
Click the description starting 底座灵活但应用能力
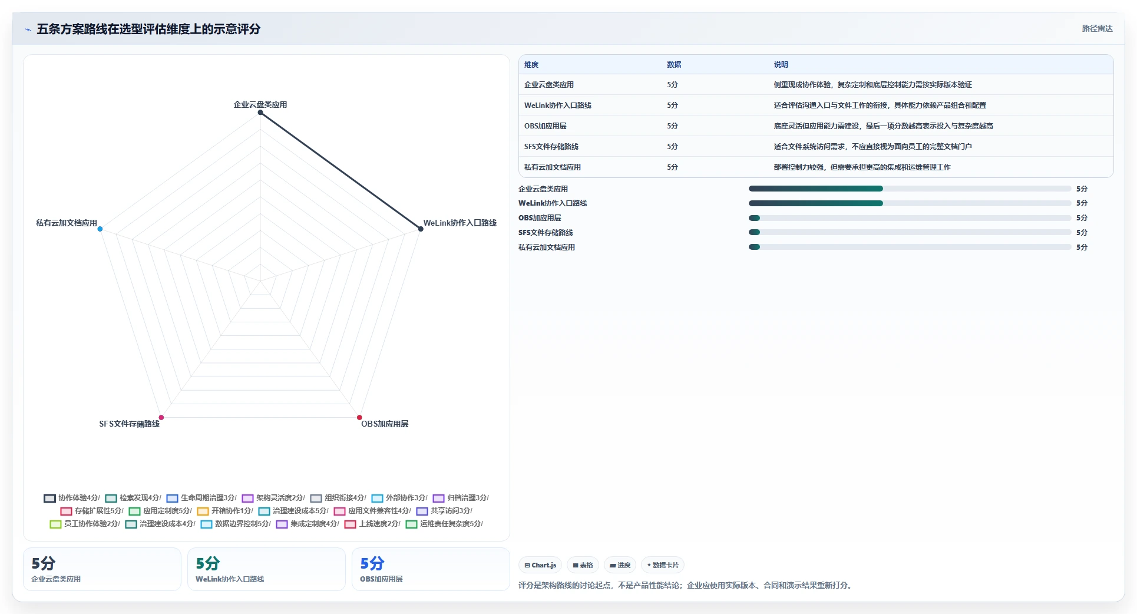(x=884, y=126)
